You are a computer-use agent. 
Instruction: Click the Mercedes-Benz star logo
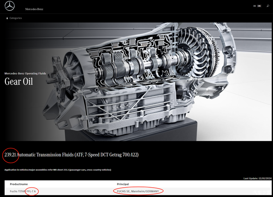(10, 6)
